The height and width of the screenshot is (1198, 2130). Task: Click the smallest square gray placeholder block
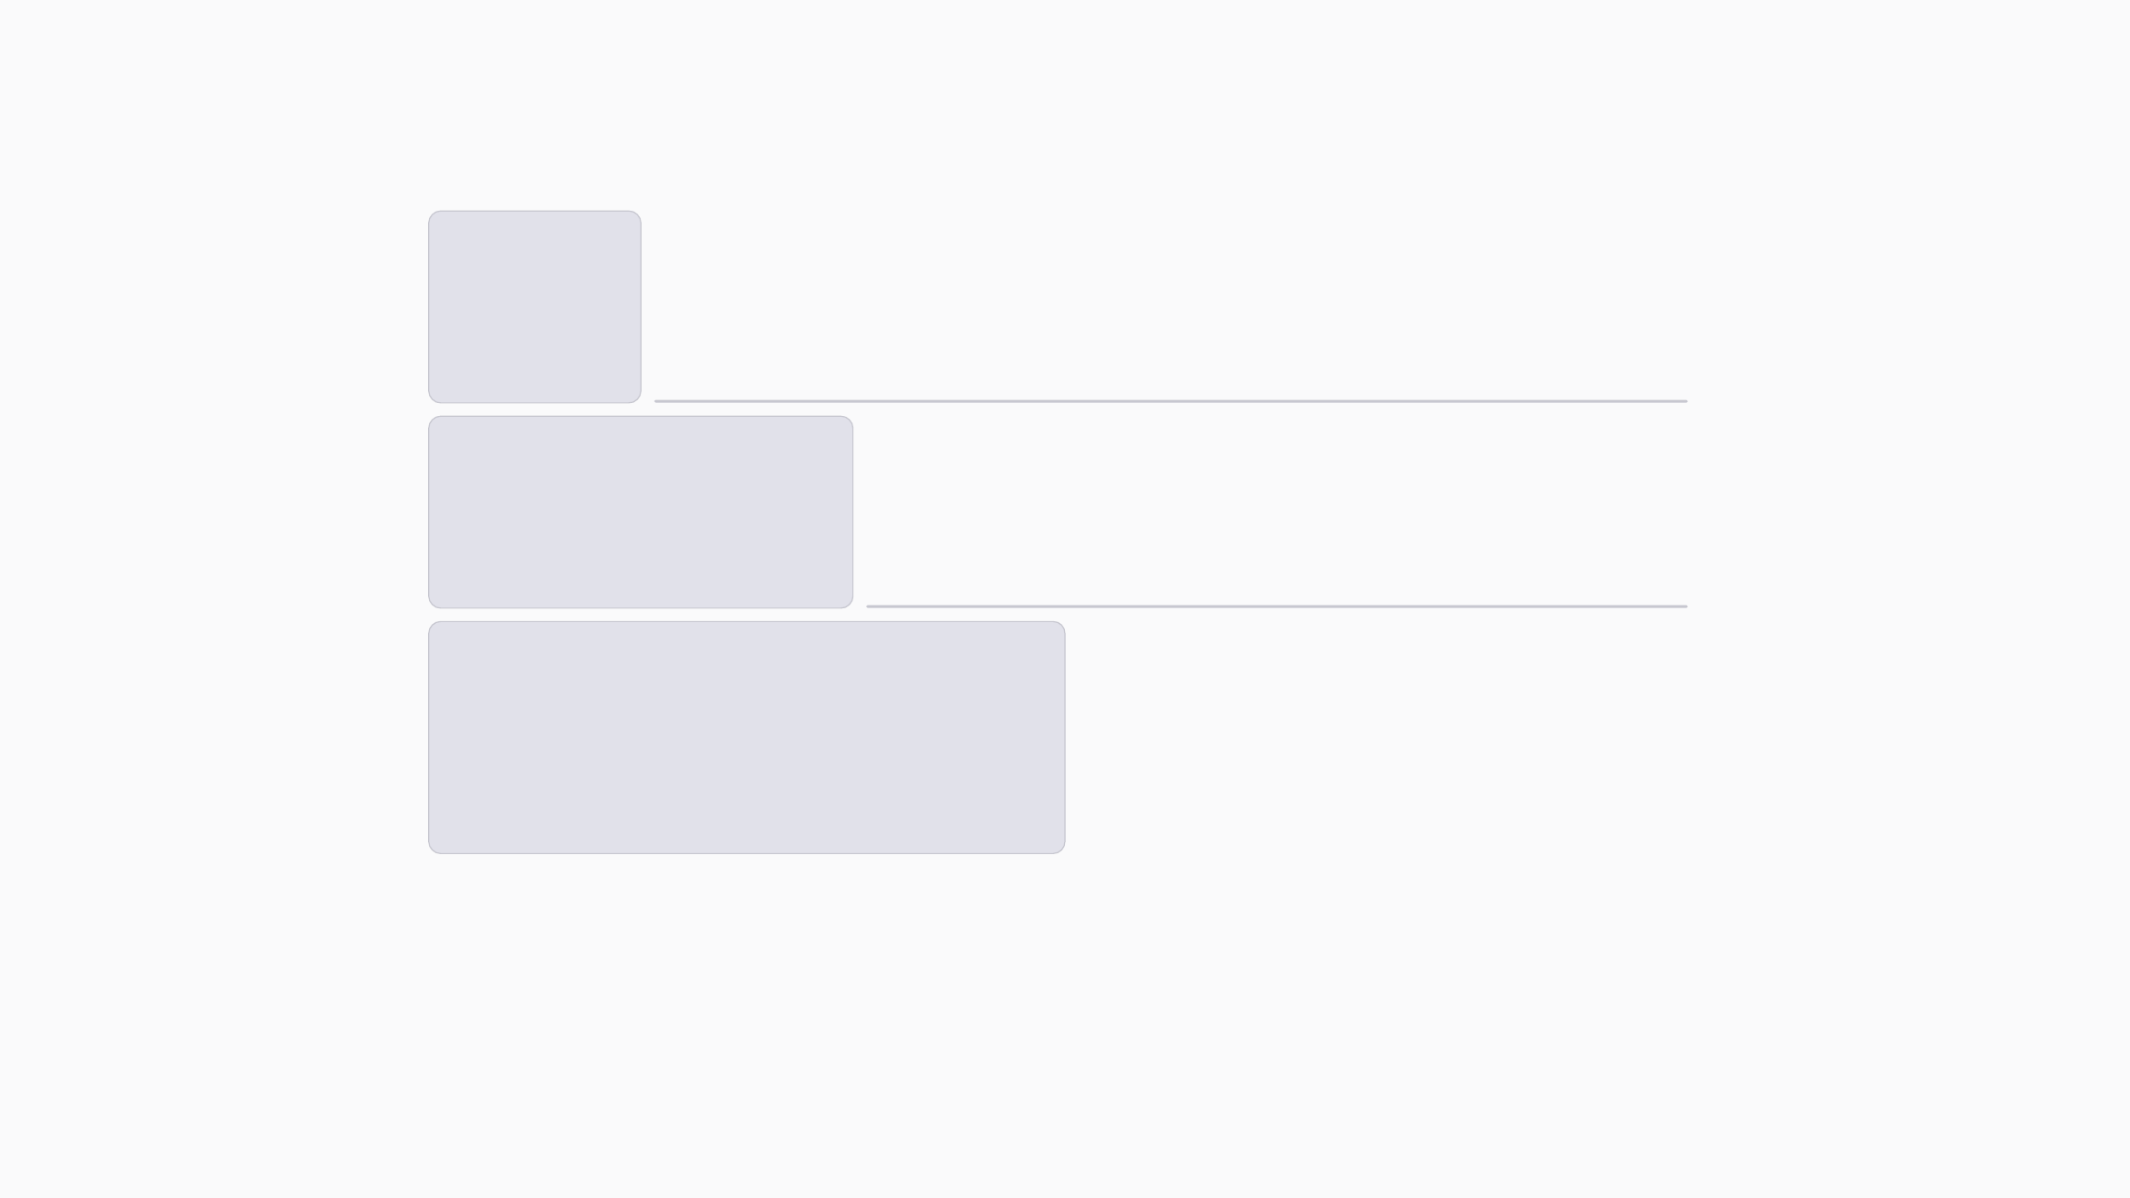(534, 307)
